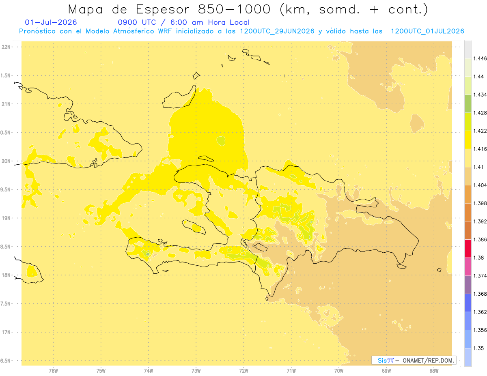
Task: Click the green 1.428–1.434 colorbar segment
Action: (x=468, y=103)
